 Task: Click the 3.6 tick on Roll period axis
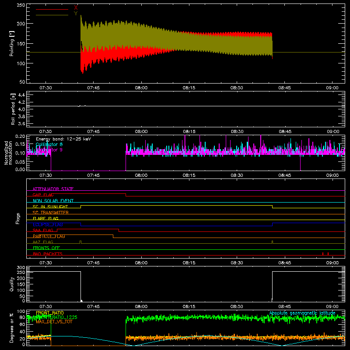pos(21,123)
